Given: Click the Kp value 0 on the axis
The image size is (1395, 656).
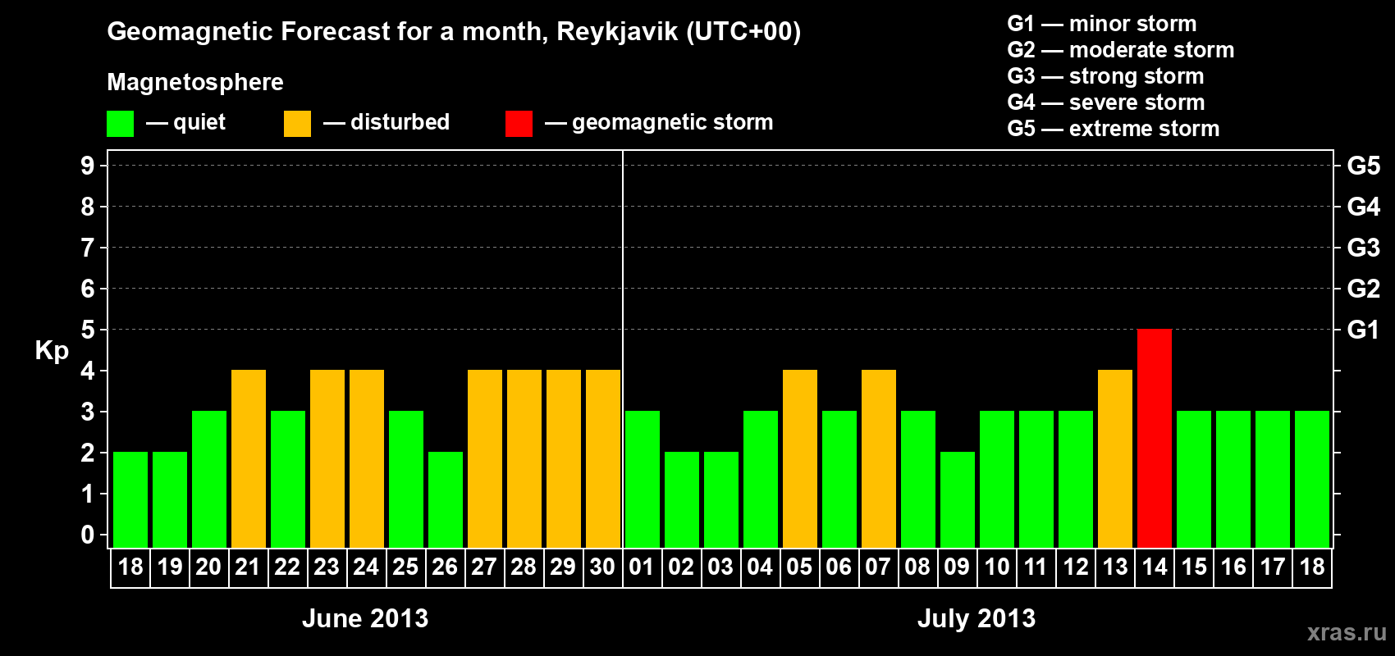Looking at the screenshot, I should [88, 535].
